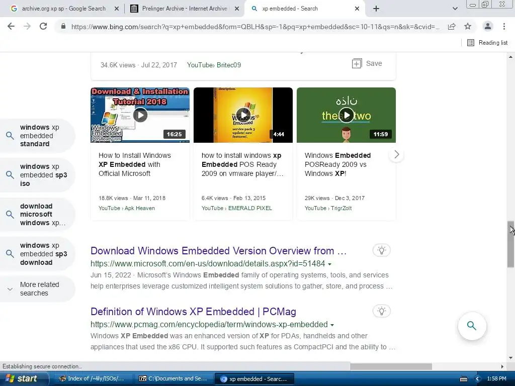Screen dimensions: 515x386
Task: Open 'Windows Embedded POSReady 2009 vs Windows XP' title
Action: [x=337, y=164]
